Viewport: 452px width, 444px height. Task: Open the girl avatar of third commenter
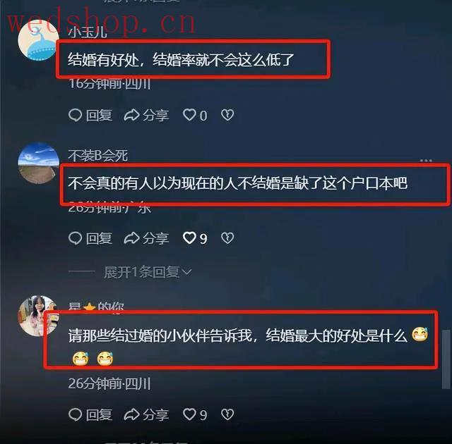38,316
